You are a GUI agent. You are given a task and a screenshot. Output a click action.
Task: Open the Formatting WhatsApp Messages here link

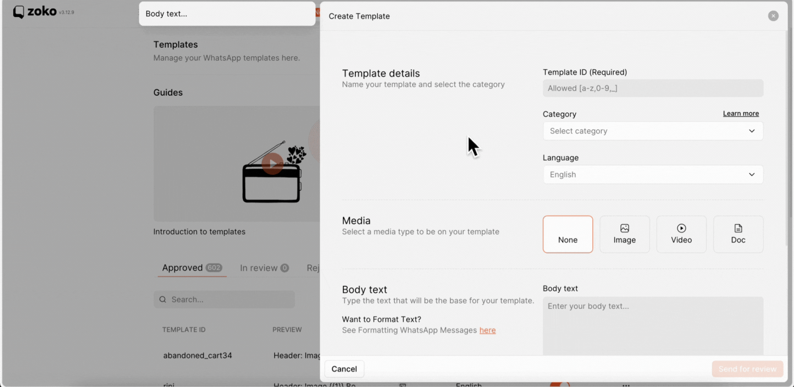(x=487, y=330)
